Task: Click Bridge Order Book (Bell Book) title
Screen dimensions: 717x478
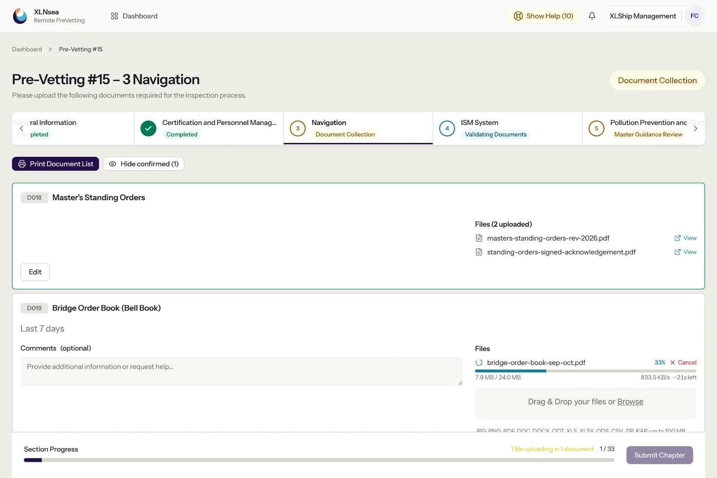Action: point(106,308)
